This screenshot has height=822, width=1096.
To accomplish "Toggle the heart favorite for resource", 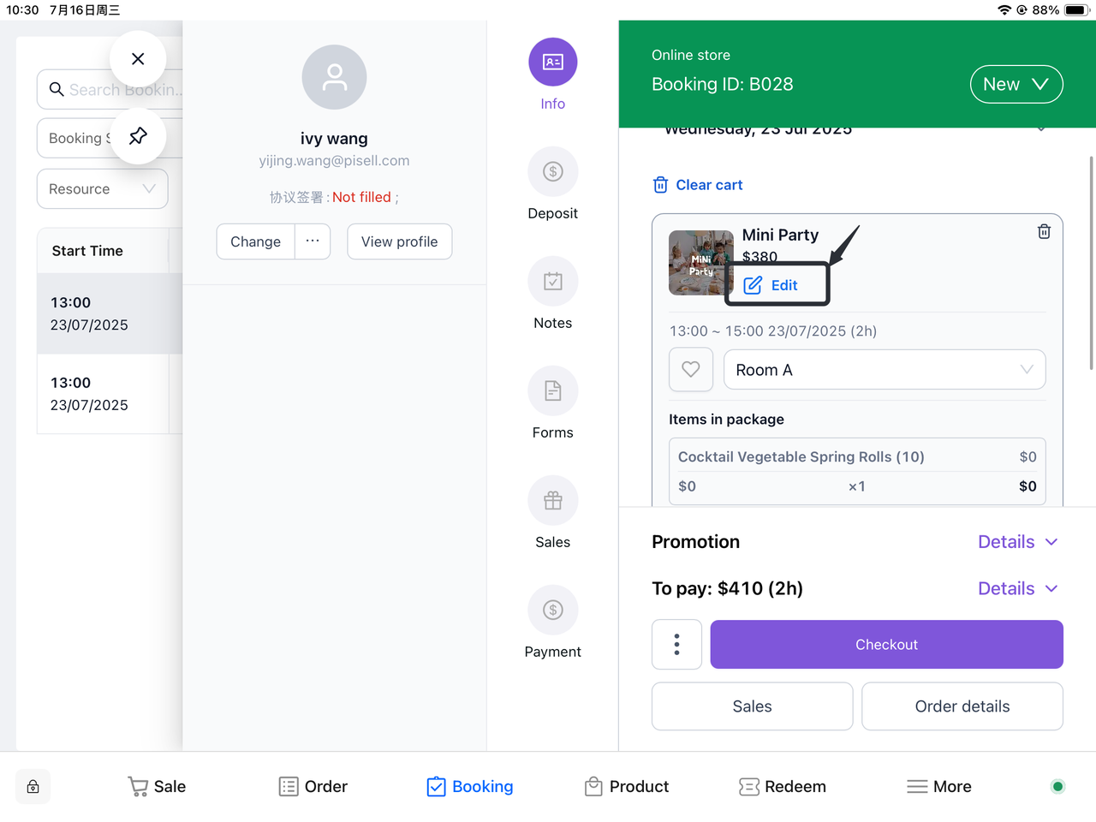I will (x=691, y=370).
